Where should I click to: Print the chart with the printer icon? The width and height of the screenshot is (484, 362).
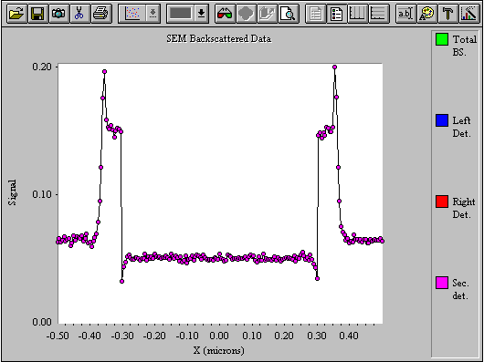click(100, 14)
